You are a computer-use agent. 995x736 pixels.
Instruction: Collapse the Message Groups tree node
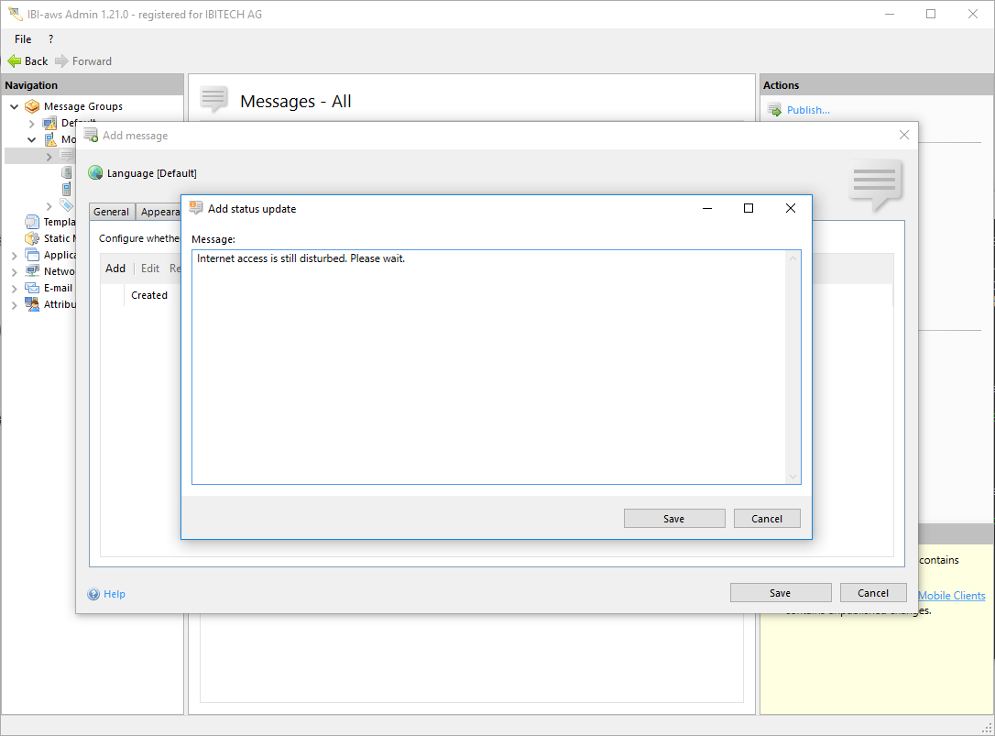15,106
